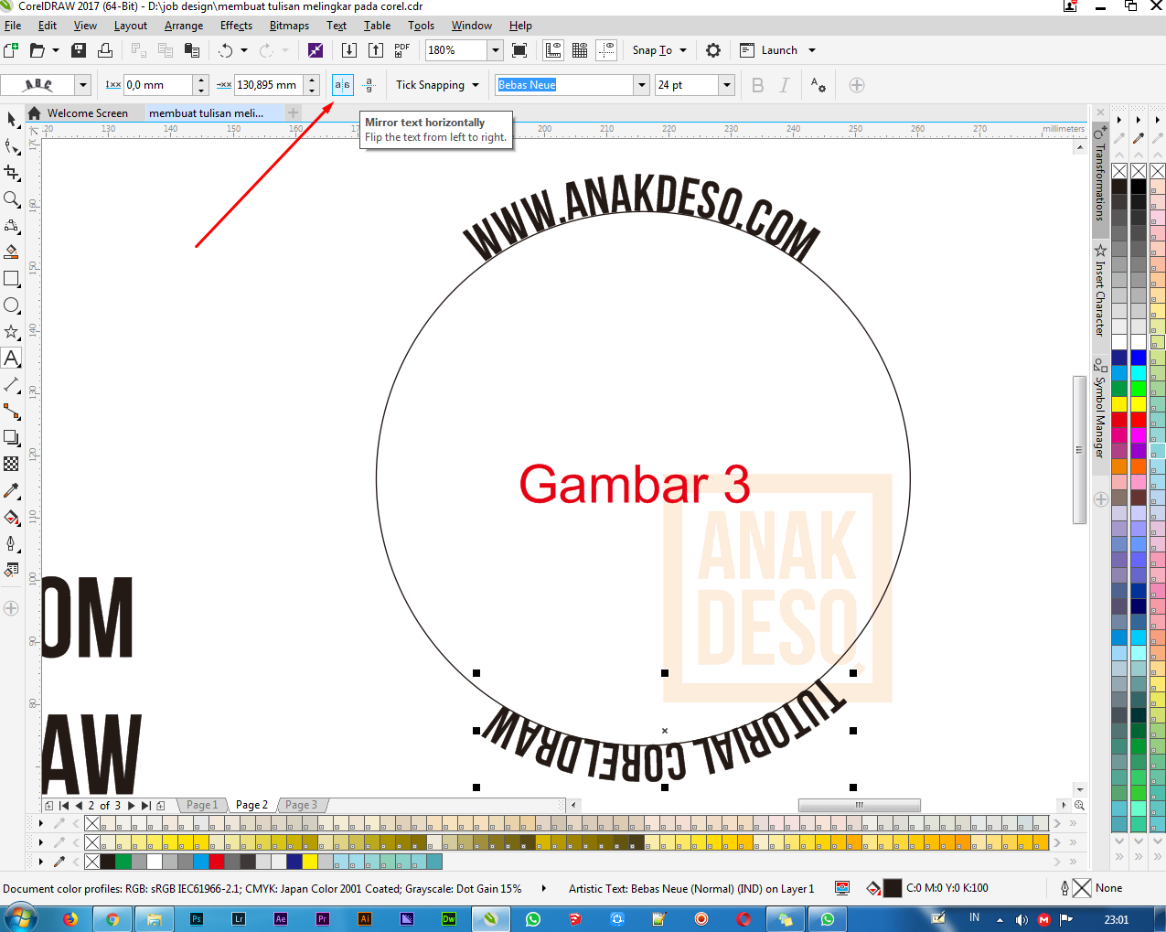
Task: Open the Arrange menu
Action: click(x=184, y=26)
